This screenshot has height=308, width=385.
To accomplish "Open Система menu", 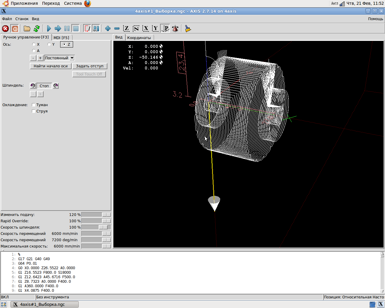I will pos(73,3).
